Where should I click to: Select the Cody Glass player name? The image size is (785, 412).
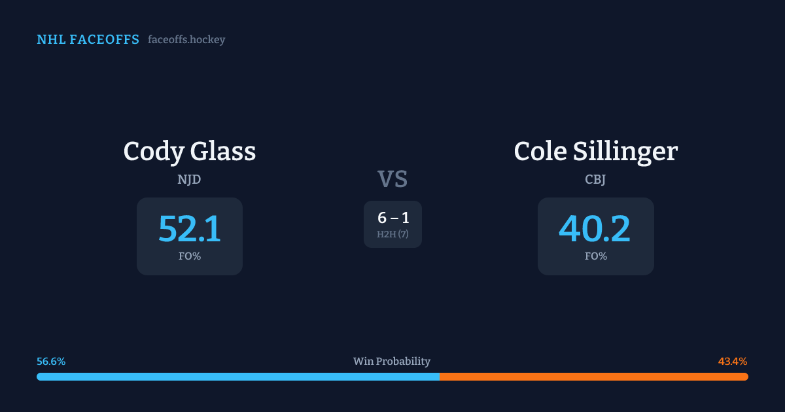(x=190, y=152)
